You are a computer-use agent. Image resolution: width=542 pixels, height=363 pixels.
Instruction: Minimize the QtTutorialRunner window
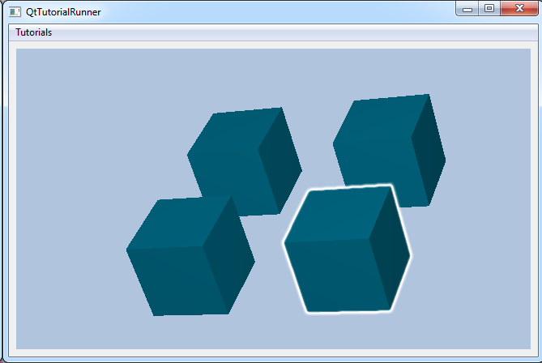(x=468, y=9)
